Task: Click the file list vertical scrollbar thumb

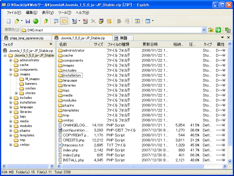Action: point(230,96)
